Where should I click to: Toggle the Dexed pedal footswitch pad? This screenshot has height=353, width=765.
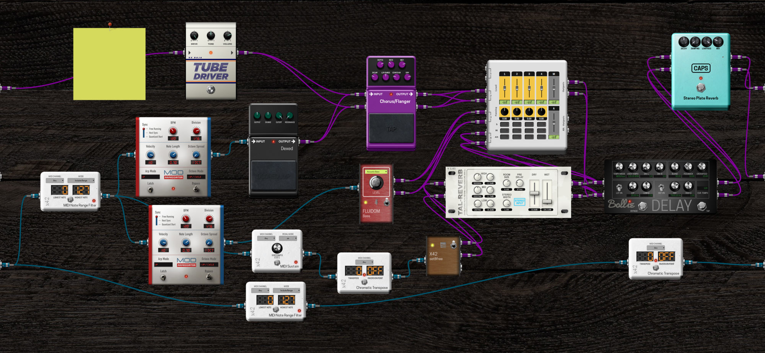point(273,176)
